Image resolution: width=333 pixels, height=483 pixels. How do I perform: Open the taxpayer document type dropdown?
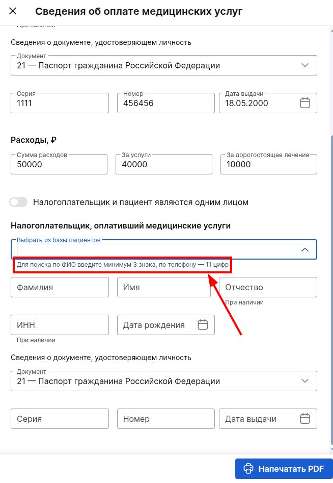(x=304, y=380)
